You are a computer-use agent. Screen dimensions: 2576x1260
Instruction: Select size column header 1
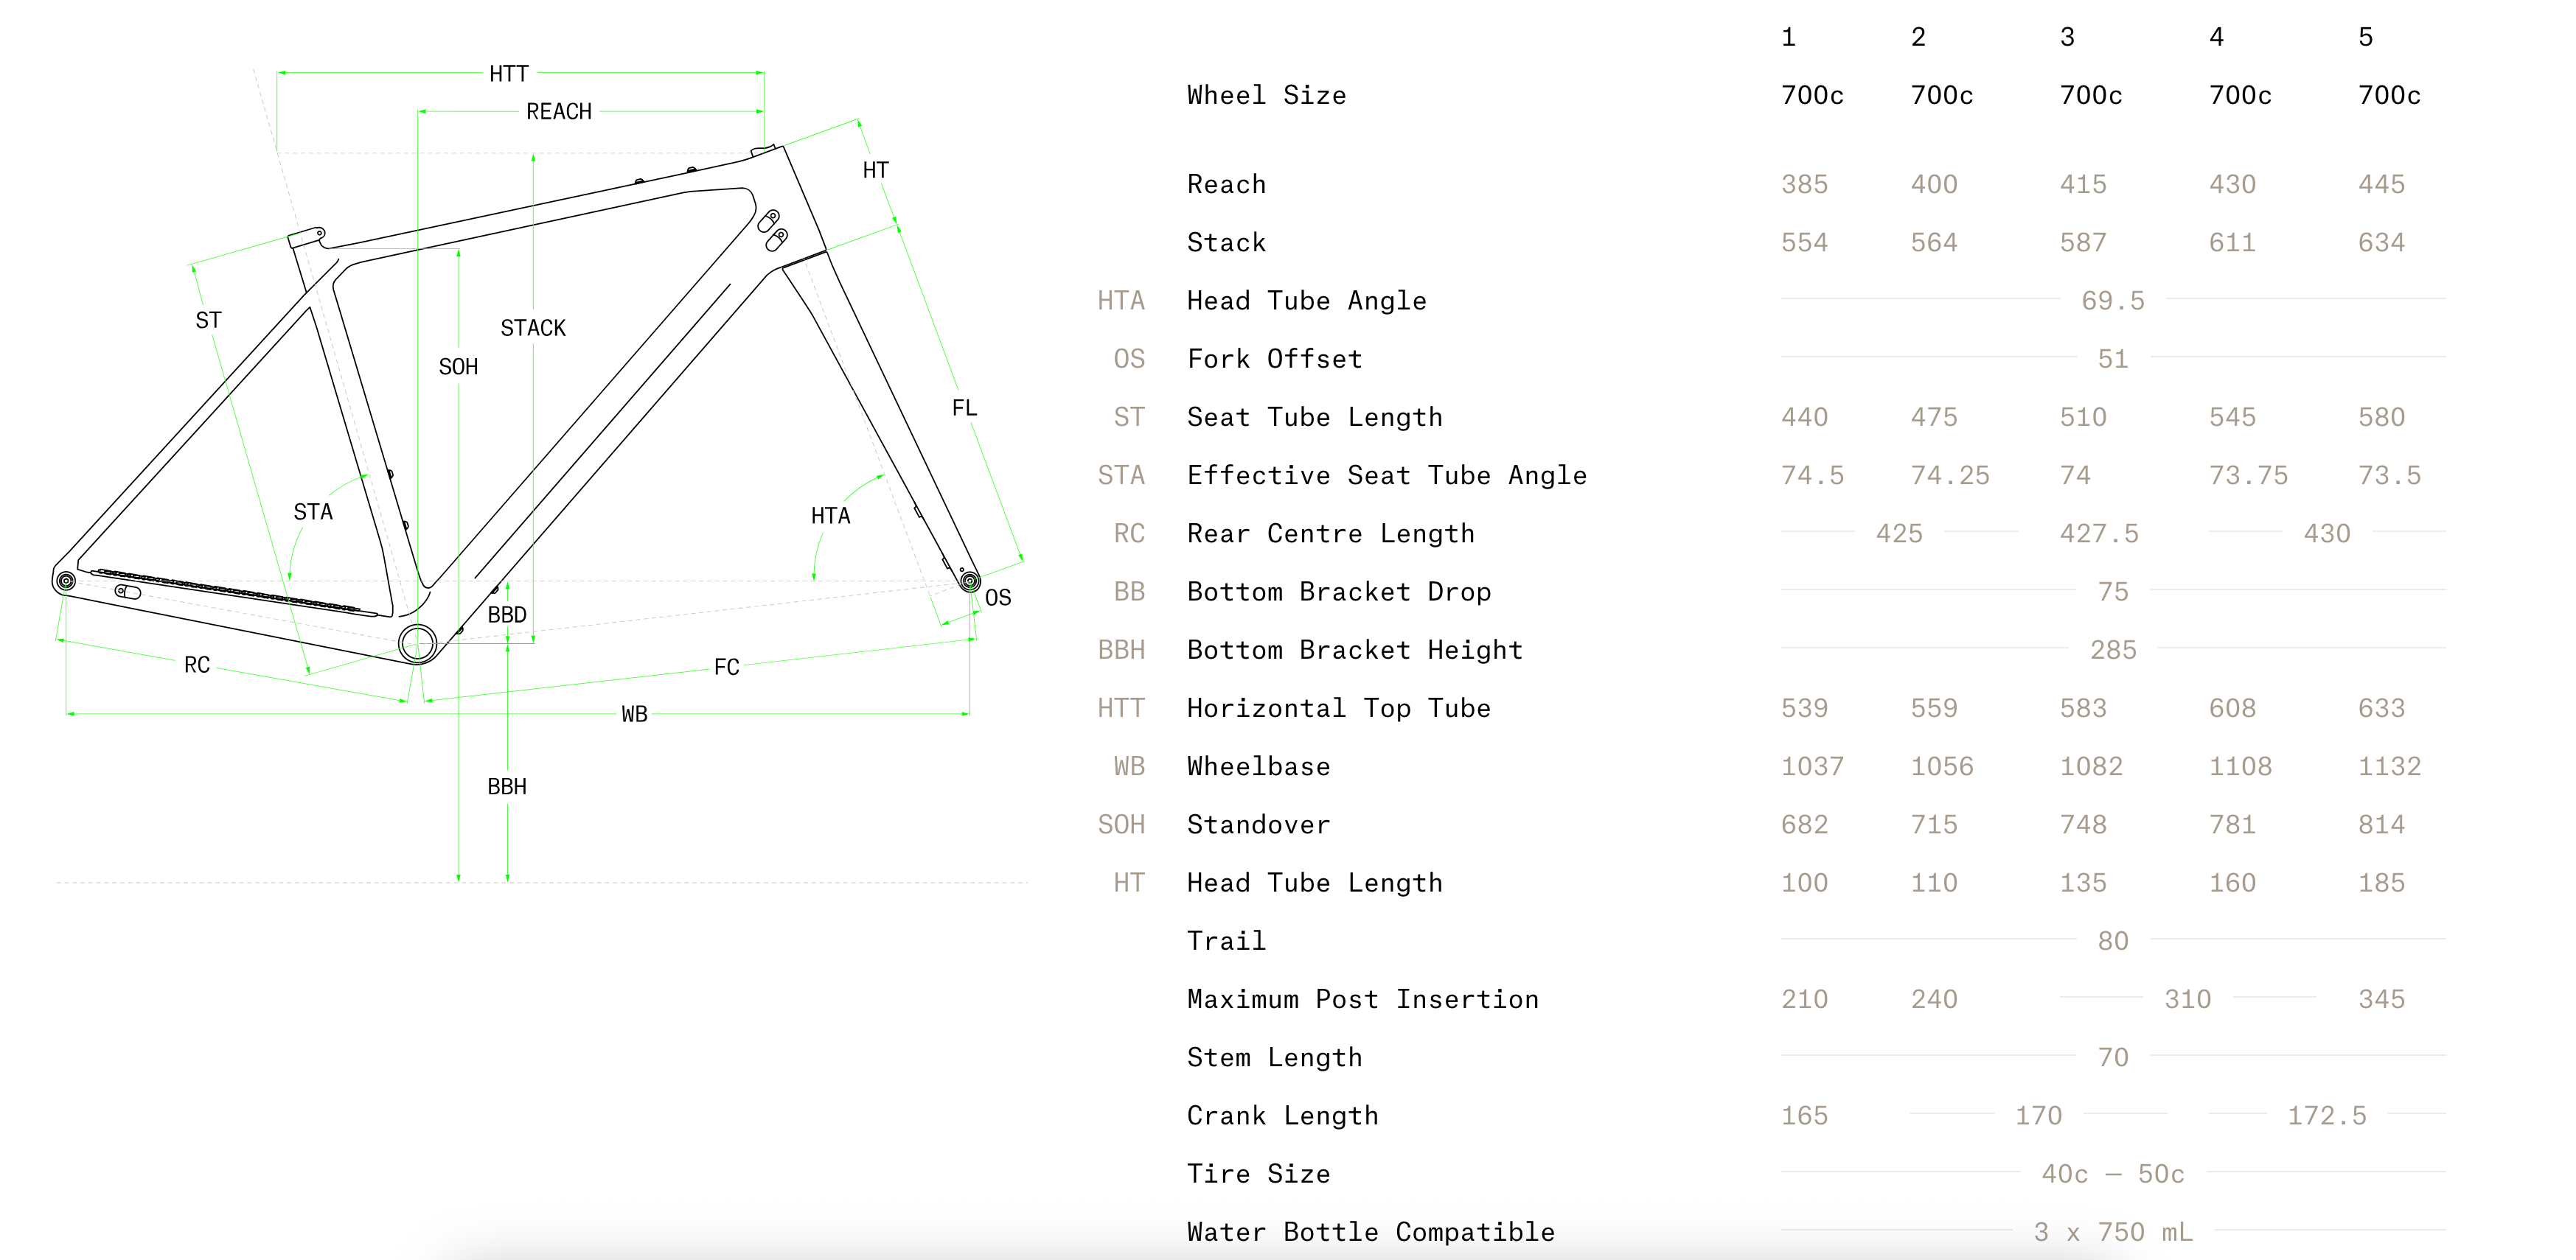(x=1788, y=37)
